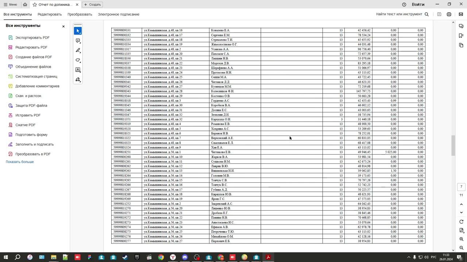Viewport: 467px width, 262px height.
Task: Open the Электронное подписание tab
Action: 119,14
